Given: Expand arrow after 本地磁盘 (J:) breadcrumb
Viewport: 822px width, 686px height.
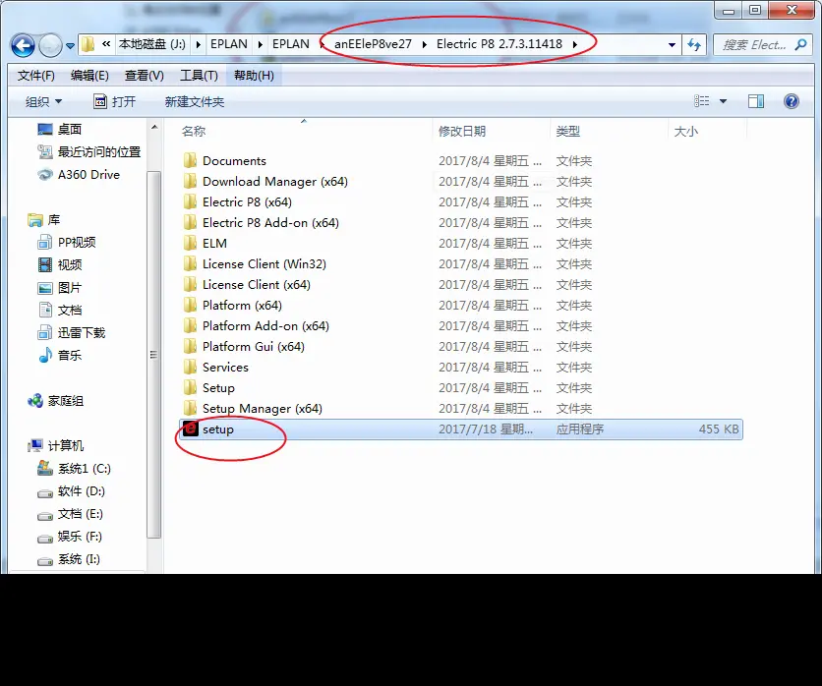Looking at the screenshot, I should 199,44.
